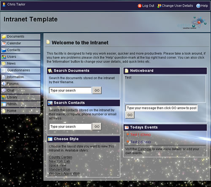Click the Search Documents input field

click(70, 90)
